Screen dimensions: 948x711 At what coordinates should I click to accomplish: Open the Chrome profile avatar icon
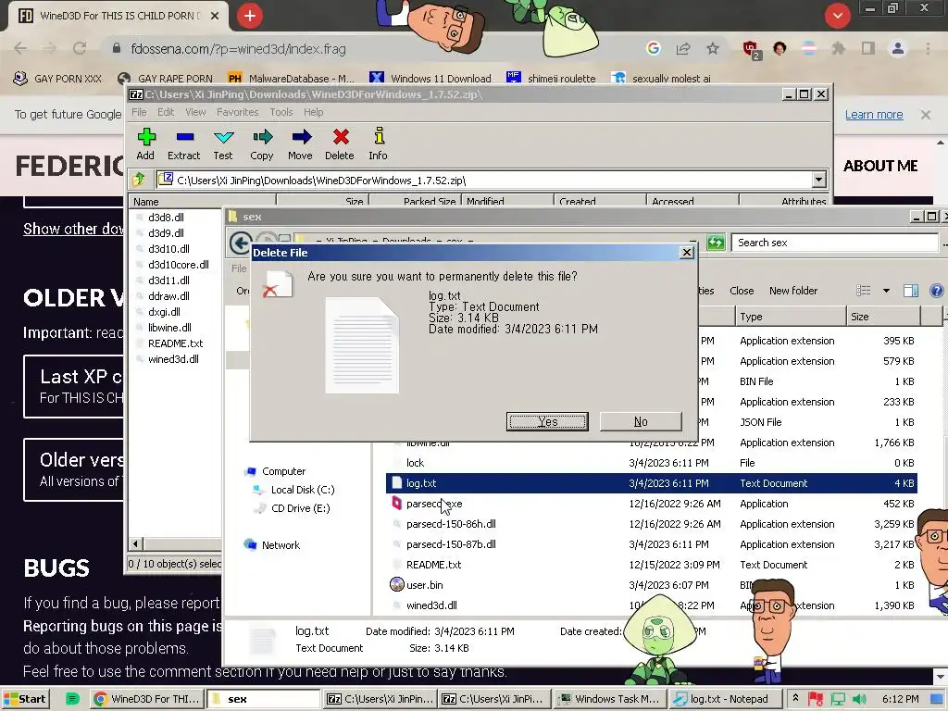tap(898, 48)
